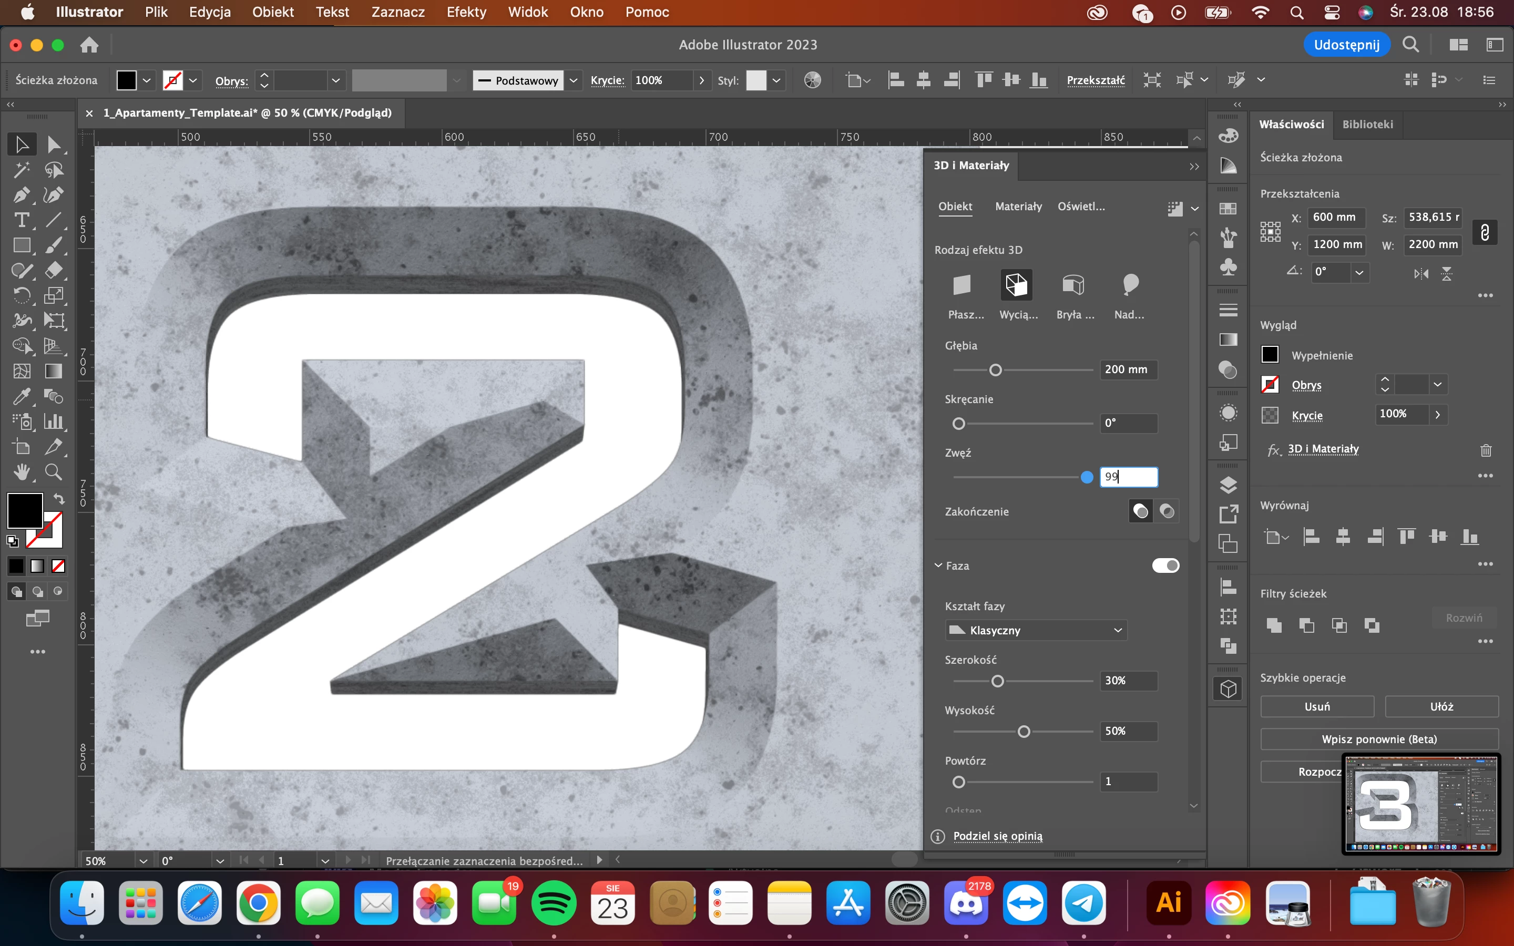Click the Głębia slider handle
The height and width of the screenshot is (946, 1514).
click(x=995, y=371)
